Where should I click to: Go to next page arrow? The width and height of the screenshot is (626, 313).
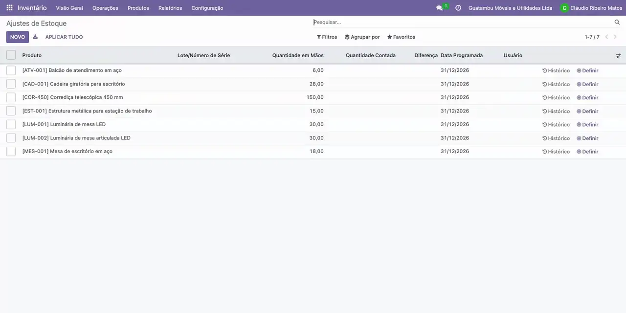tap(615, 37)
